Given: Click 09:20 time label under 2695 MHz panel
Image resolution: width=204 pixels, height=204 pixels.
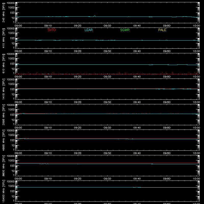Looking at the screenshot, I should coord(78,128).
